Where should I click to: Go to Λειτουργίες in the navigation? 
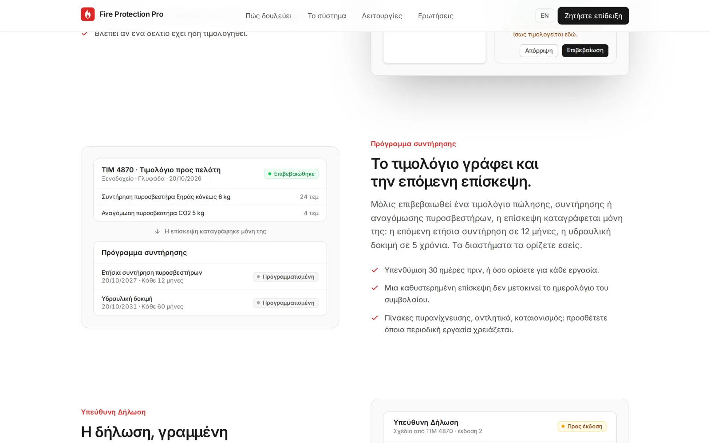pos(382,16)
